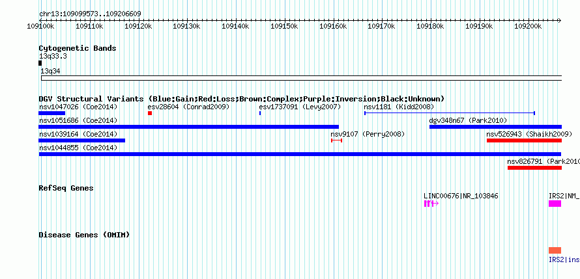Viewport: 580px width, 279px height.
Task: Click the IRS2 magenta RefSeq gene box
Action: pos(555,204)
